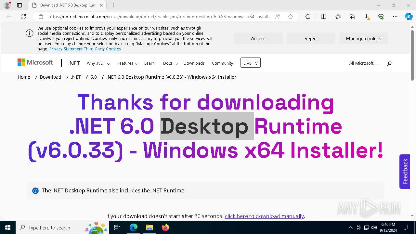Open the Community menu item

click(222, 63)
